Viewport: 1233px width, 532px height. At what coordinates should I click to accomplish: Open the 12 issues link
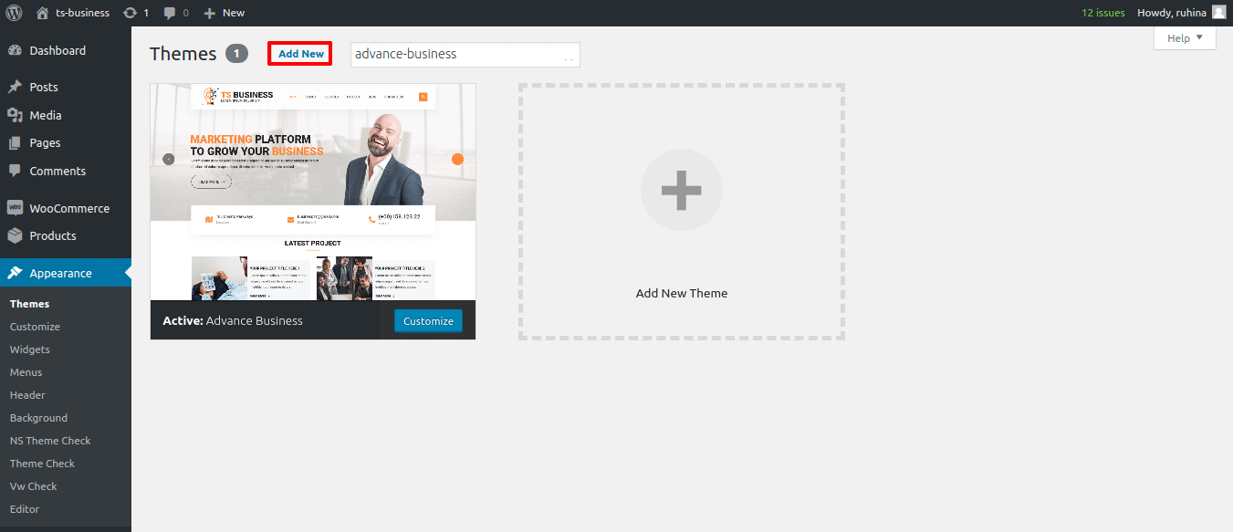pos(1102,13)
